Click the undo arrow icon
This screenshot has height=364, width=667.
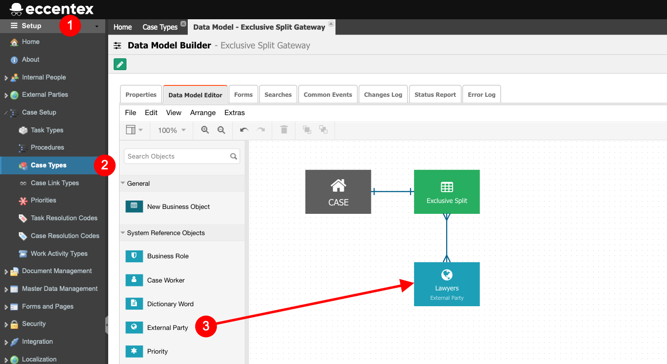[244, 130]
